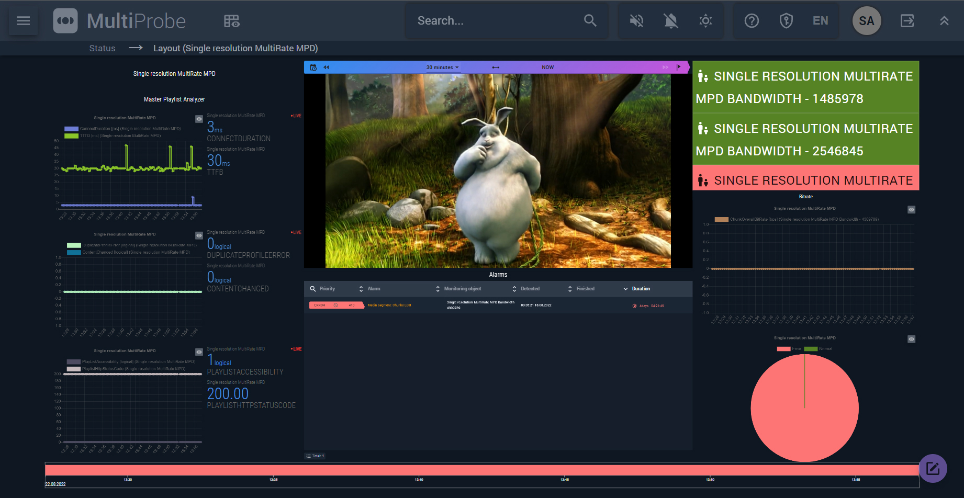Click person icon on the red tile
This screenshot has height=498, width=964.
[x=703, y=181]
